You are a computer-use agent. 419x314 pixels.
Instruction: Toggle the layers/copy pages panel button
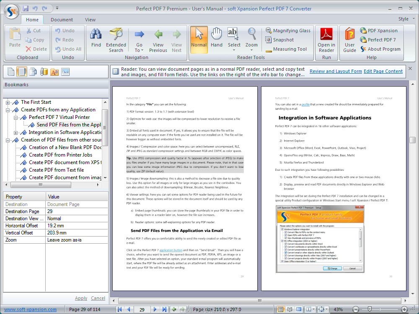coord(33,72)
